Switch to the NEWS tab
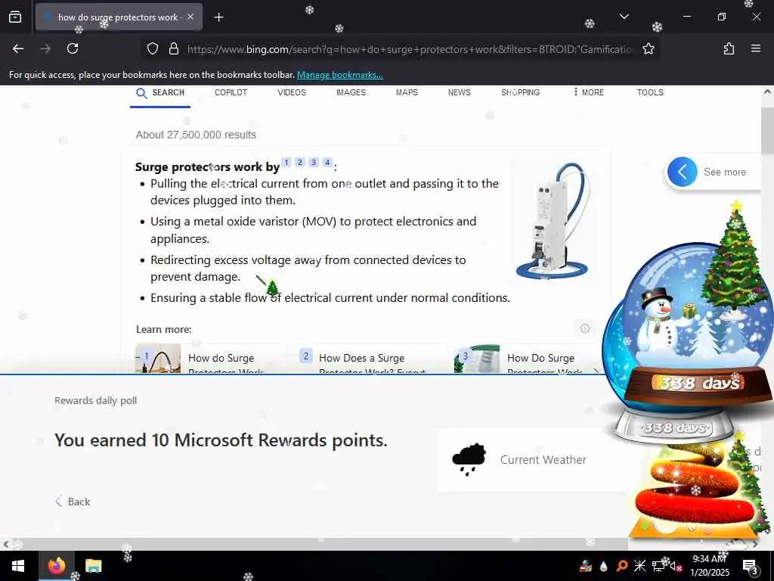This screenshot has height=581, width=774. pyautogui.click(x=459, y=92)
